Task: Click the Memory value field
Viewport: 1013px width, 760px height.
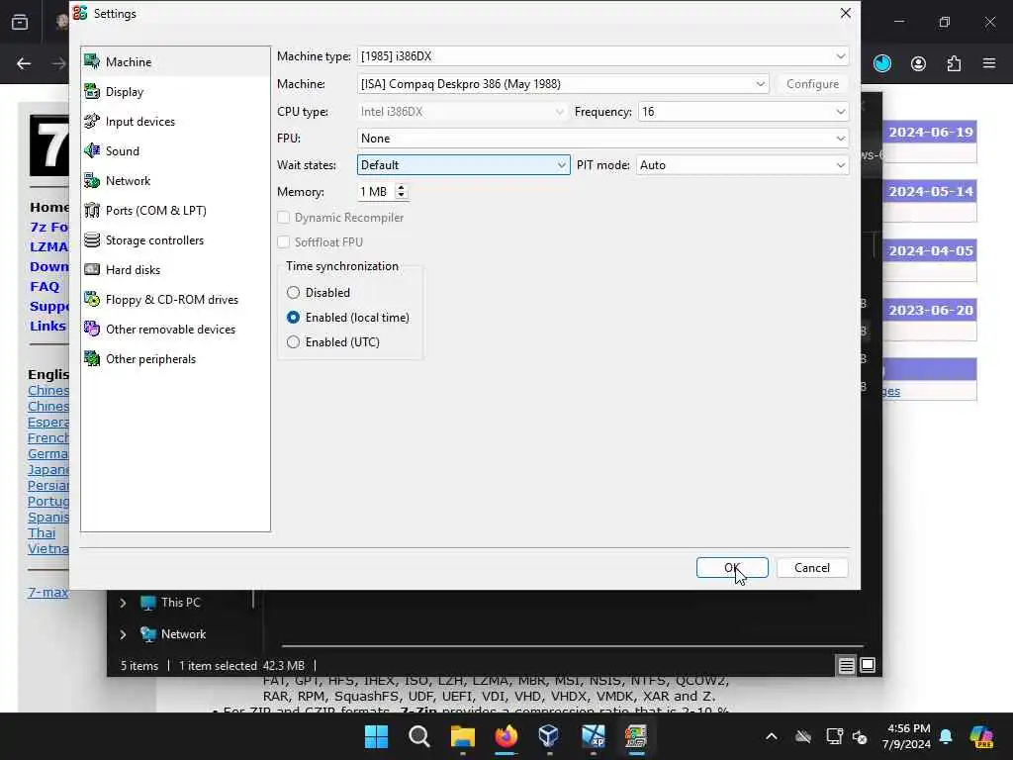Action: click(x=375, y=192)
